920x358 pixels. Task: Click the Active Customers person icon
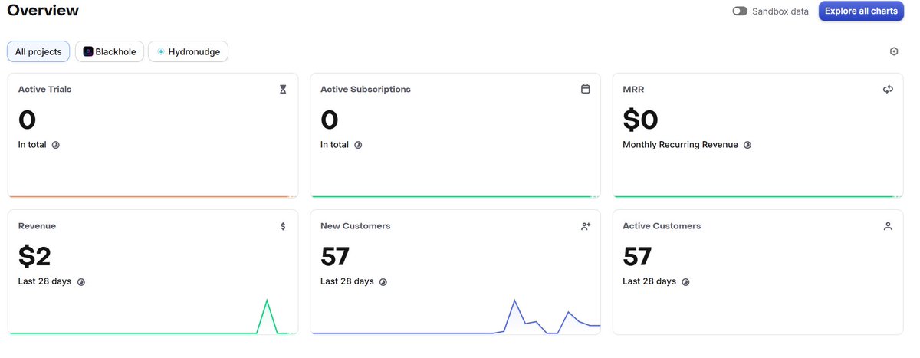point(889,226)
